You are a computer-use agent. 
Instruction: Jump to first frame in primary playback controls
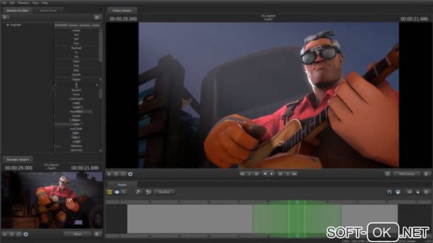point(242,174)
